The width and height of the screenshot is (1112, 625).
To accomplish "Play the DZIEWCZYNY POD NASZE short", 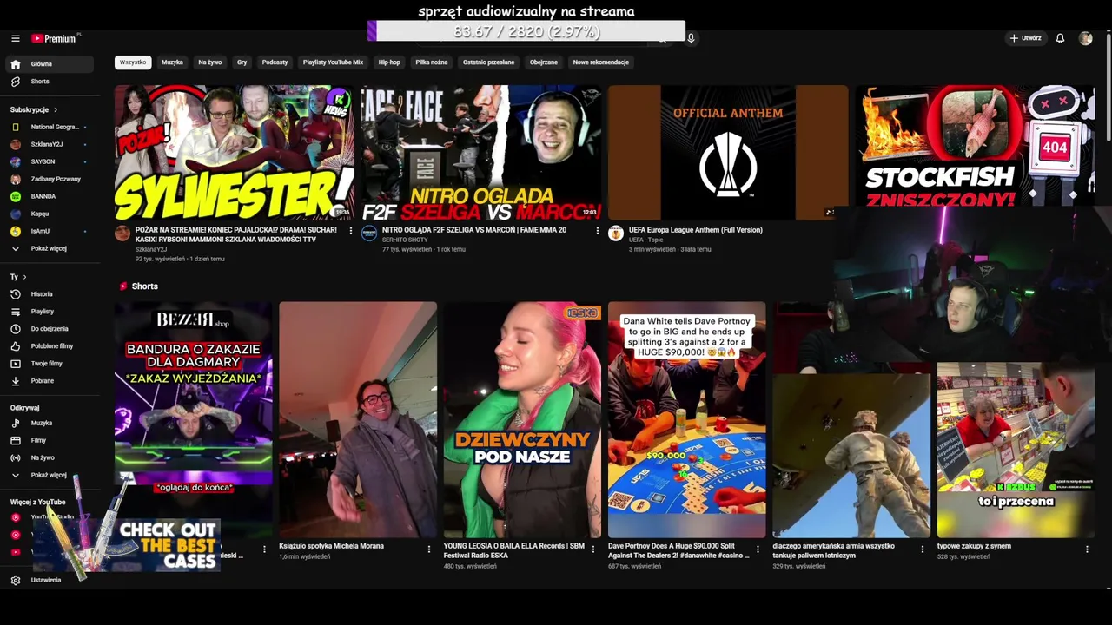I will click(522, 420).
